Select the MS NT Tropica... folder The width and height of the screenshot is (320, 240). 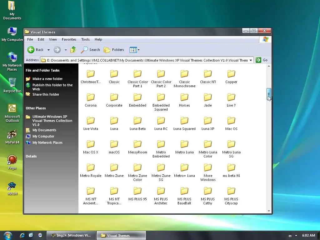(x=114, y=196)
